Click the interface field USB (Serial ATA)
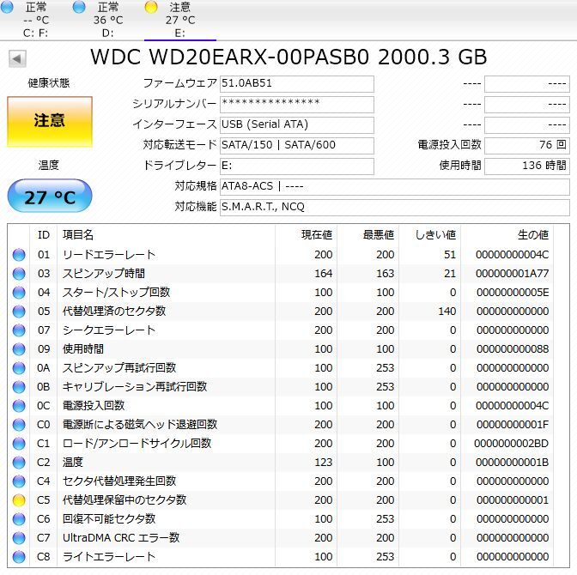The image size is (577, 575). (x=297, y=125)
